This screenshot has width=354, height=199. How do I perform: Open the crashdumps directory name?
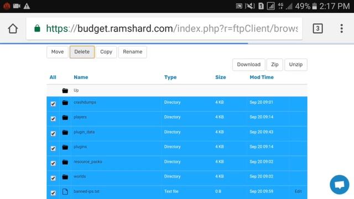[85, 102]
